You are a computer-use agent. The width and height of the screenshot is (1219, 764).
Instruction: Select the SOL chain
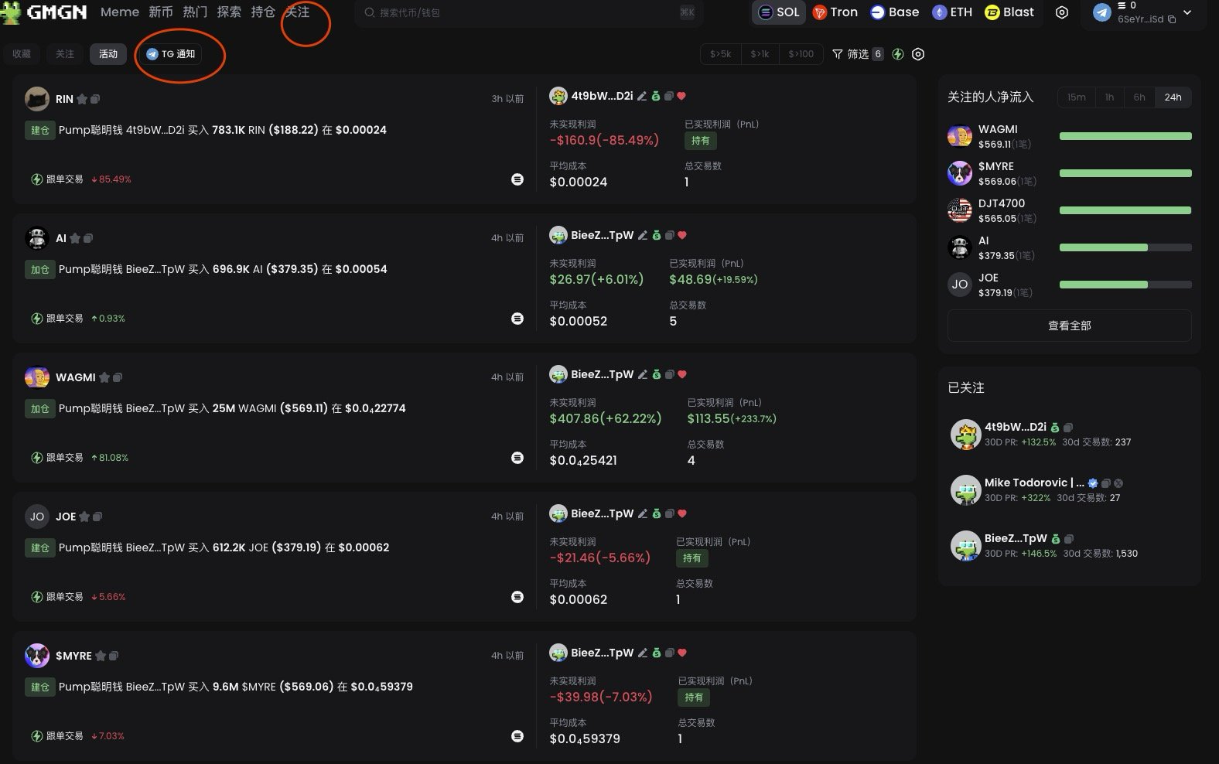coord(779,12)
